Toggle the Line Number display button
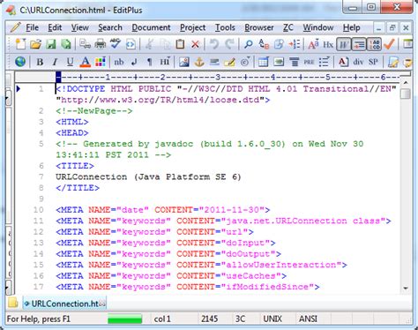This screenshot has height=330, width=418. [x=374, y=44]
